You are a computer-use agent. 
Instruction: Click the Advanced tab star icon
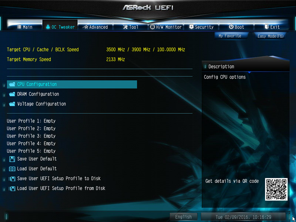pyautogui.click(x=85, y=27)
